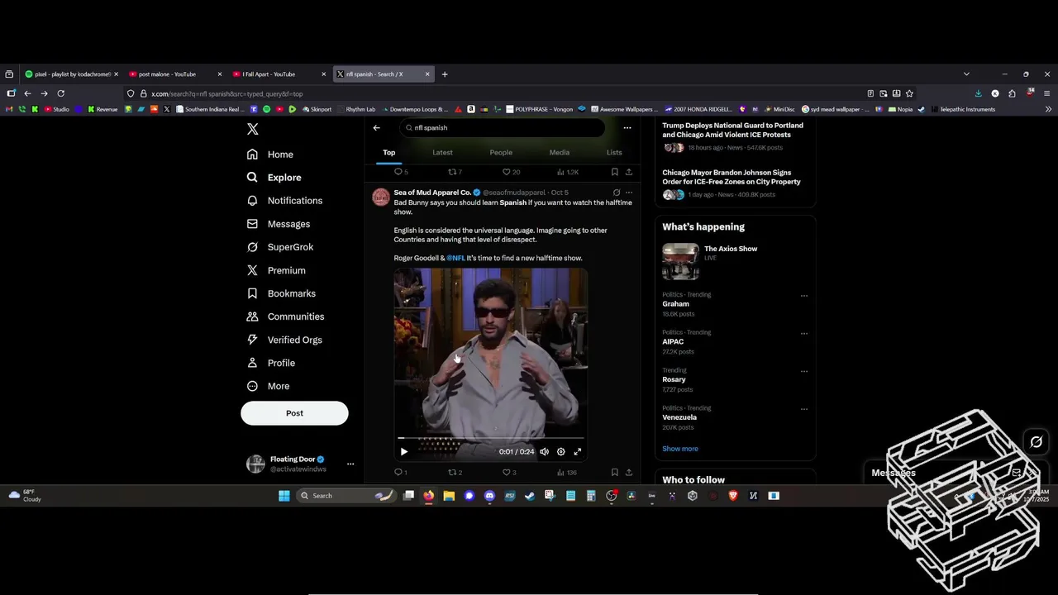The width and height of the screenshot is (1058, 595).
Task: Open more options on Sea of Mud post
Action: 629,193
